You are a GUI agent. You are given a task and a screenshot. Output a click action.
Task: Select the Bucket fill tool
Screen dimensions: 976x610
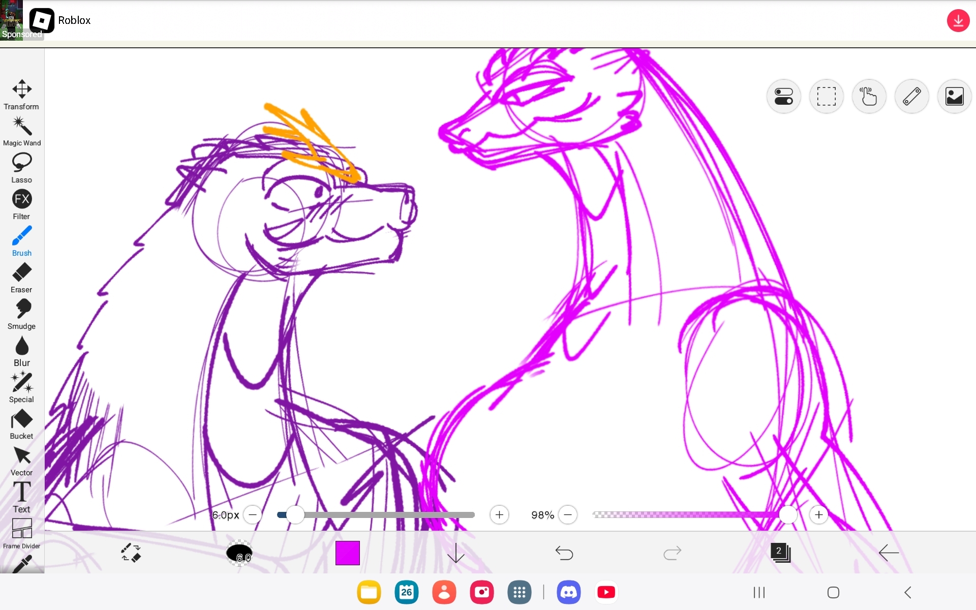point(22,420)
